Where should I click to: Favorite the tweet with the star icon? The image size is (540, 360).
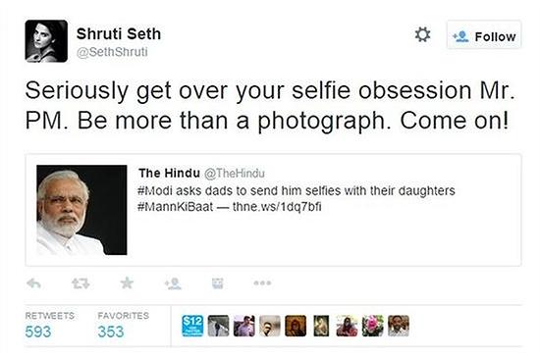point(127,283)
